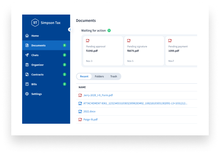Click the Documents sidebar icon
The height and width of the screenshot is (155, 220).
(27, 45)
